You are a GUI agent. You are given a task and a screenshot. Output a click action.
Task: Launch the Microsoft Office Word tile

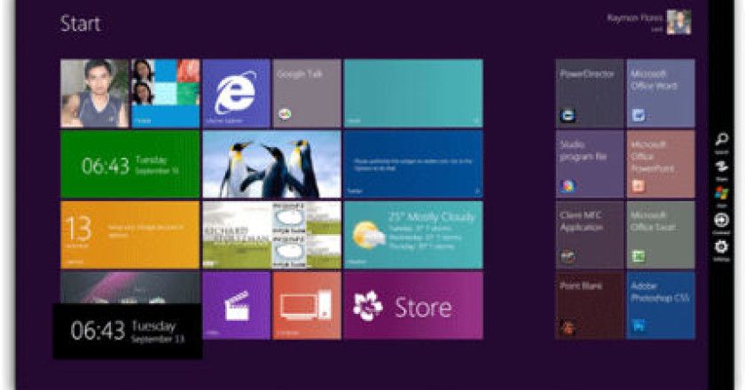pos(661,94)
